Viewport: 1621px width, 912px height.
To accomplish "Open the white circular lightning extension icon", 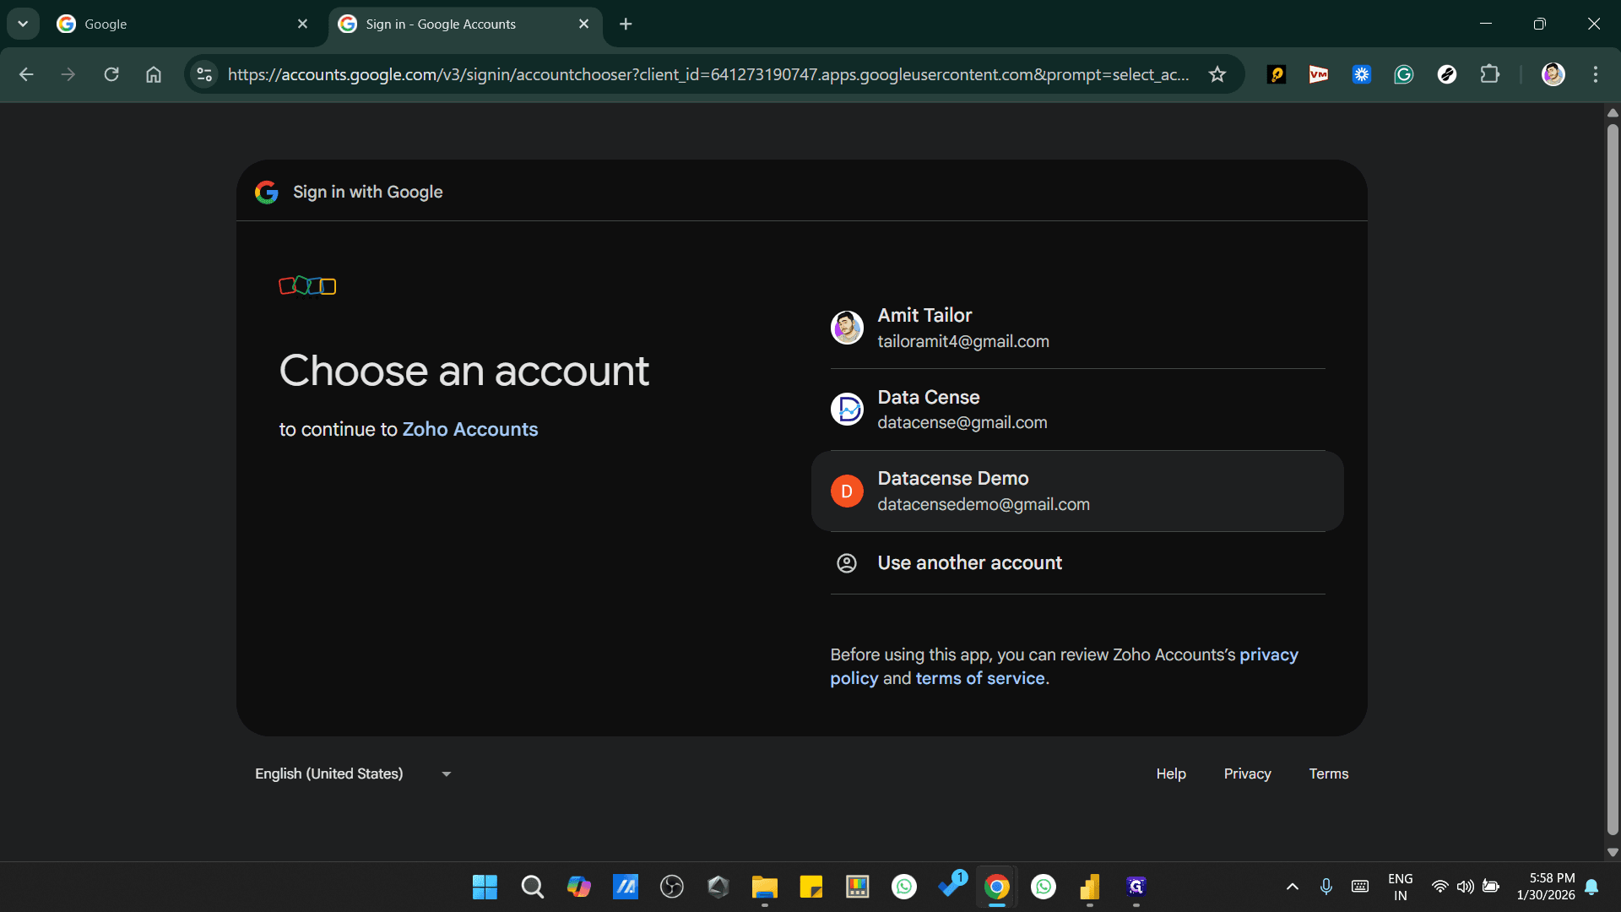I will point(1447,74).
